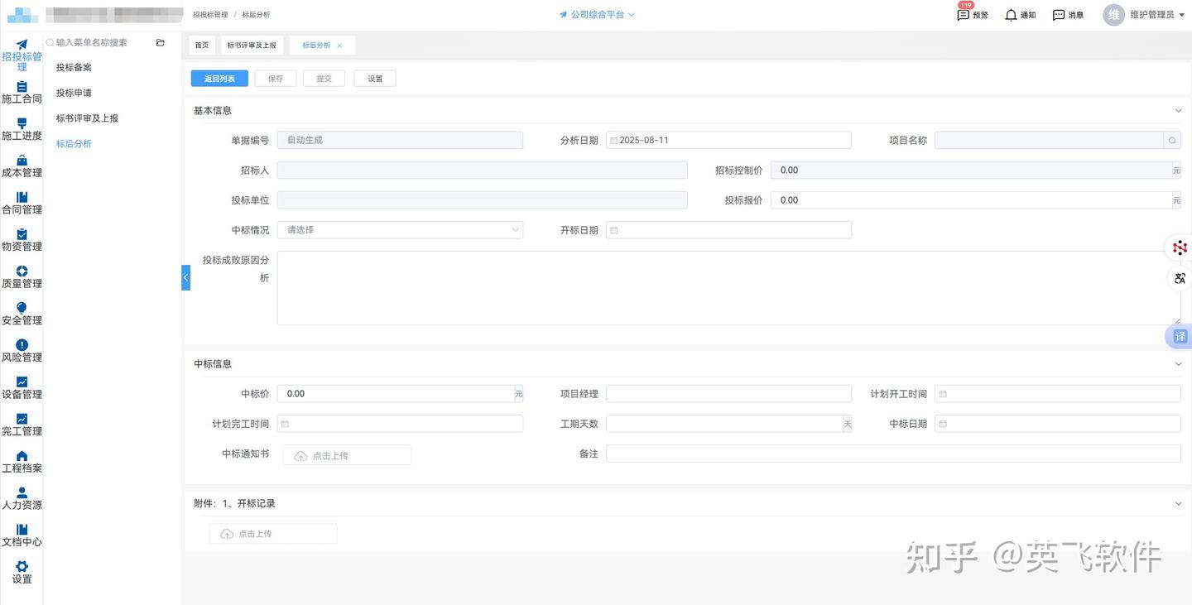Click the 译 translate floating button
This screenshot has width=1192, height=605.
coord(1180,336)
